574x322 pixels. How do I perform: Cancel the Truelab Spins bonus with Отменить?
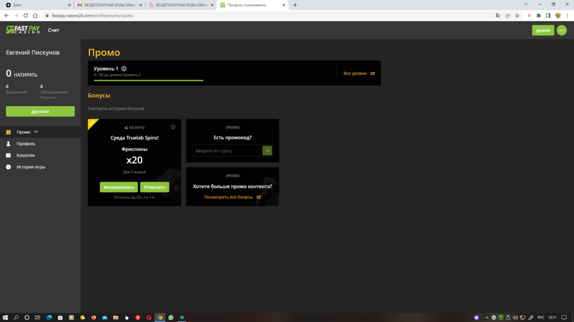click(x=154, y=187)
